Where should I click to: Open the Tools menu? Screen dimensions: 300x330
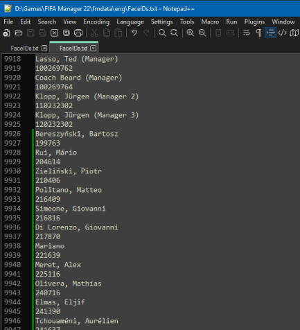click(187, 22)
